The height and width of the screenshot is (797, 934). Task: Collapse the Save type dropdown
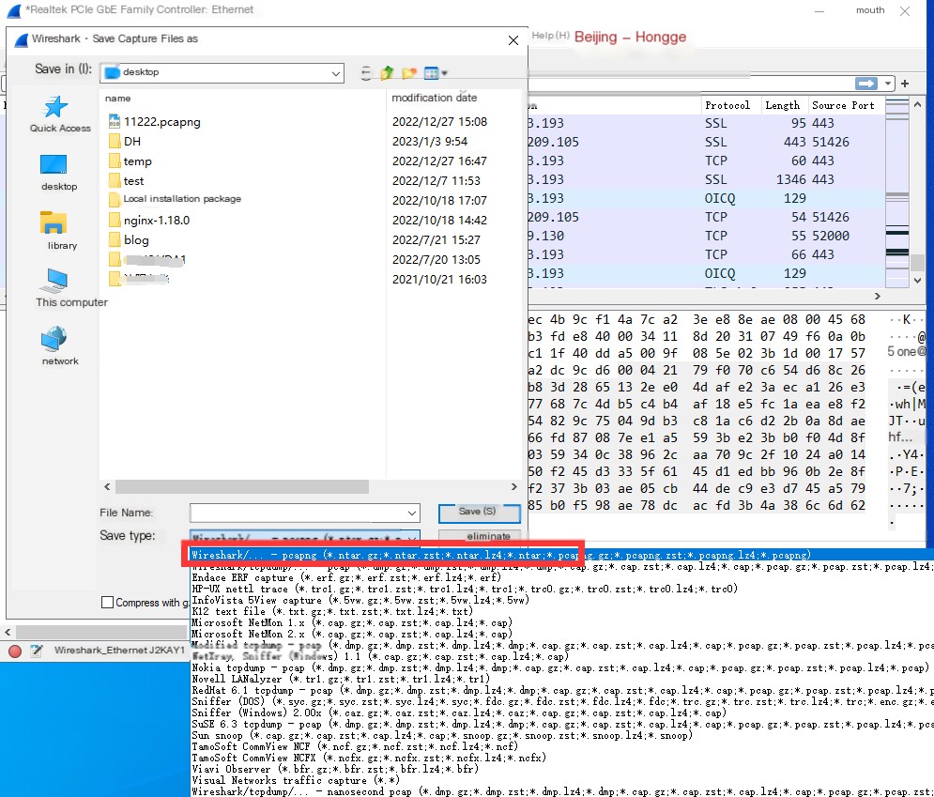point(411,537)
